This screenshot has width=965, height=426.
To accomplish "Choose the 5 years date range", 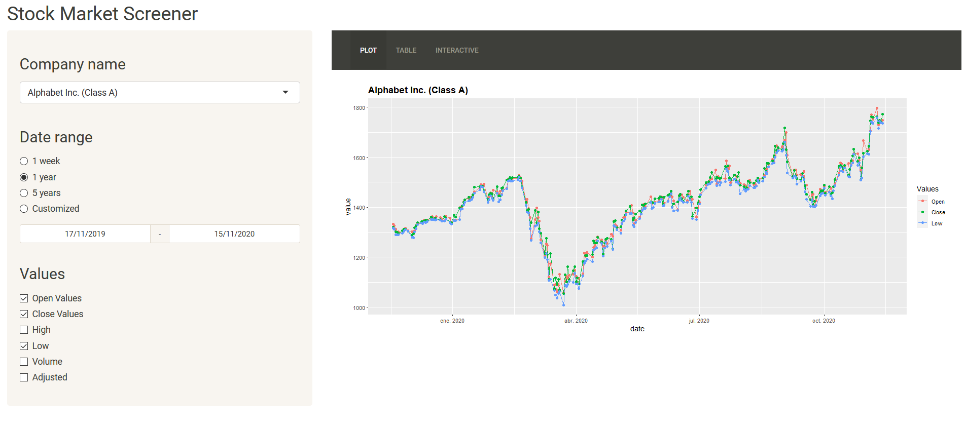I will click(x=24, y=193).
